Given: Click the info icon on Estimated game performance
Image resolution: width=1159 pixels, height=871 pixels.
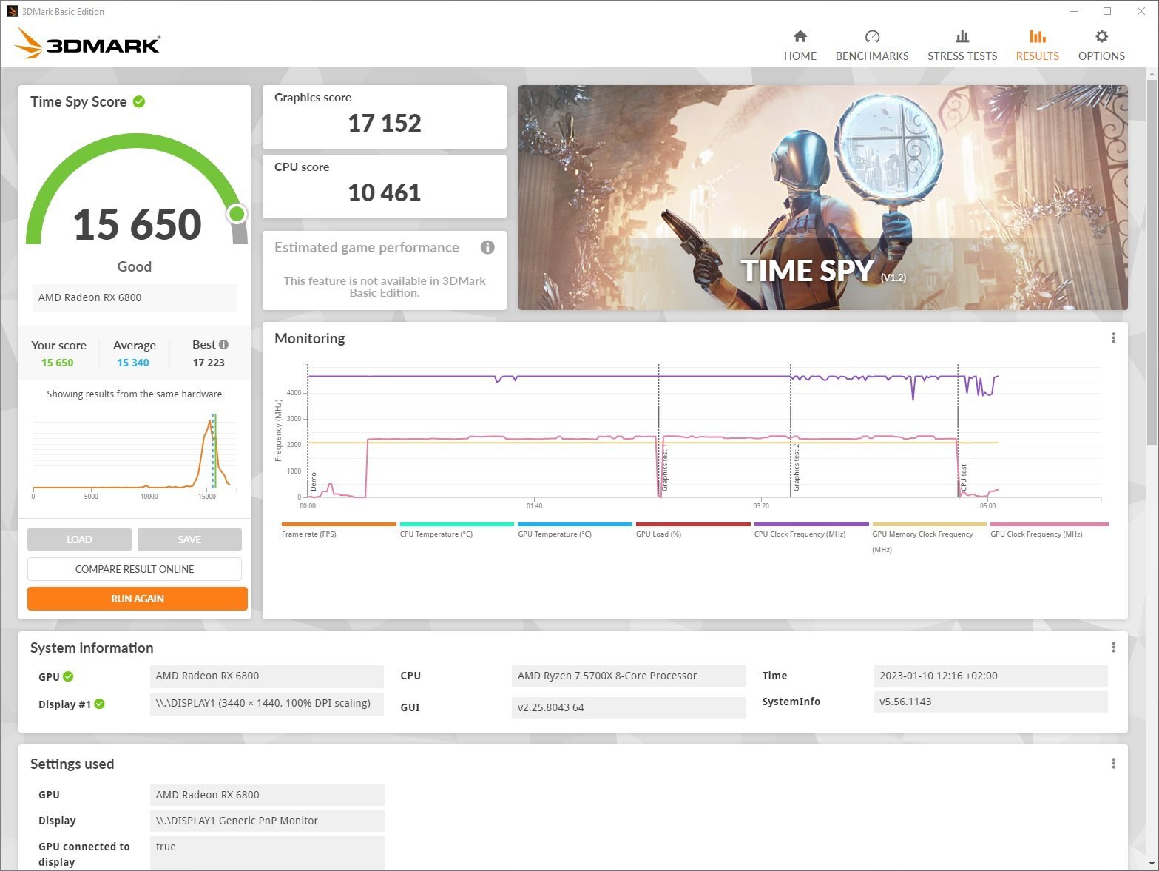Looking at the screenshot, I should (x=487, y=247).
